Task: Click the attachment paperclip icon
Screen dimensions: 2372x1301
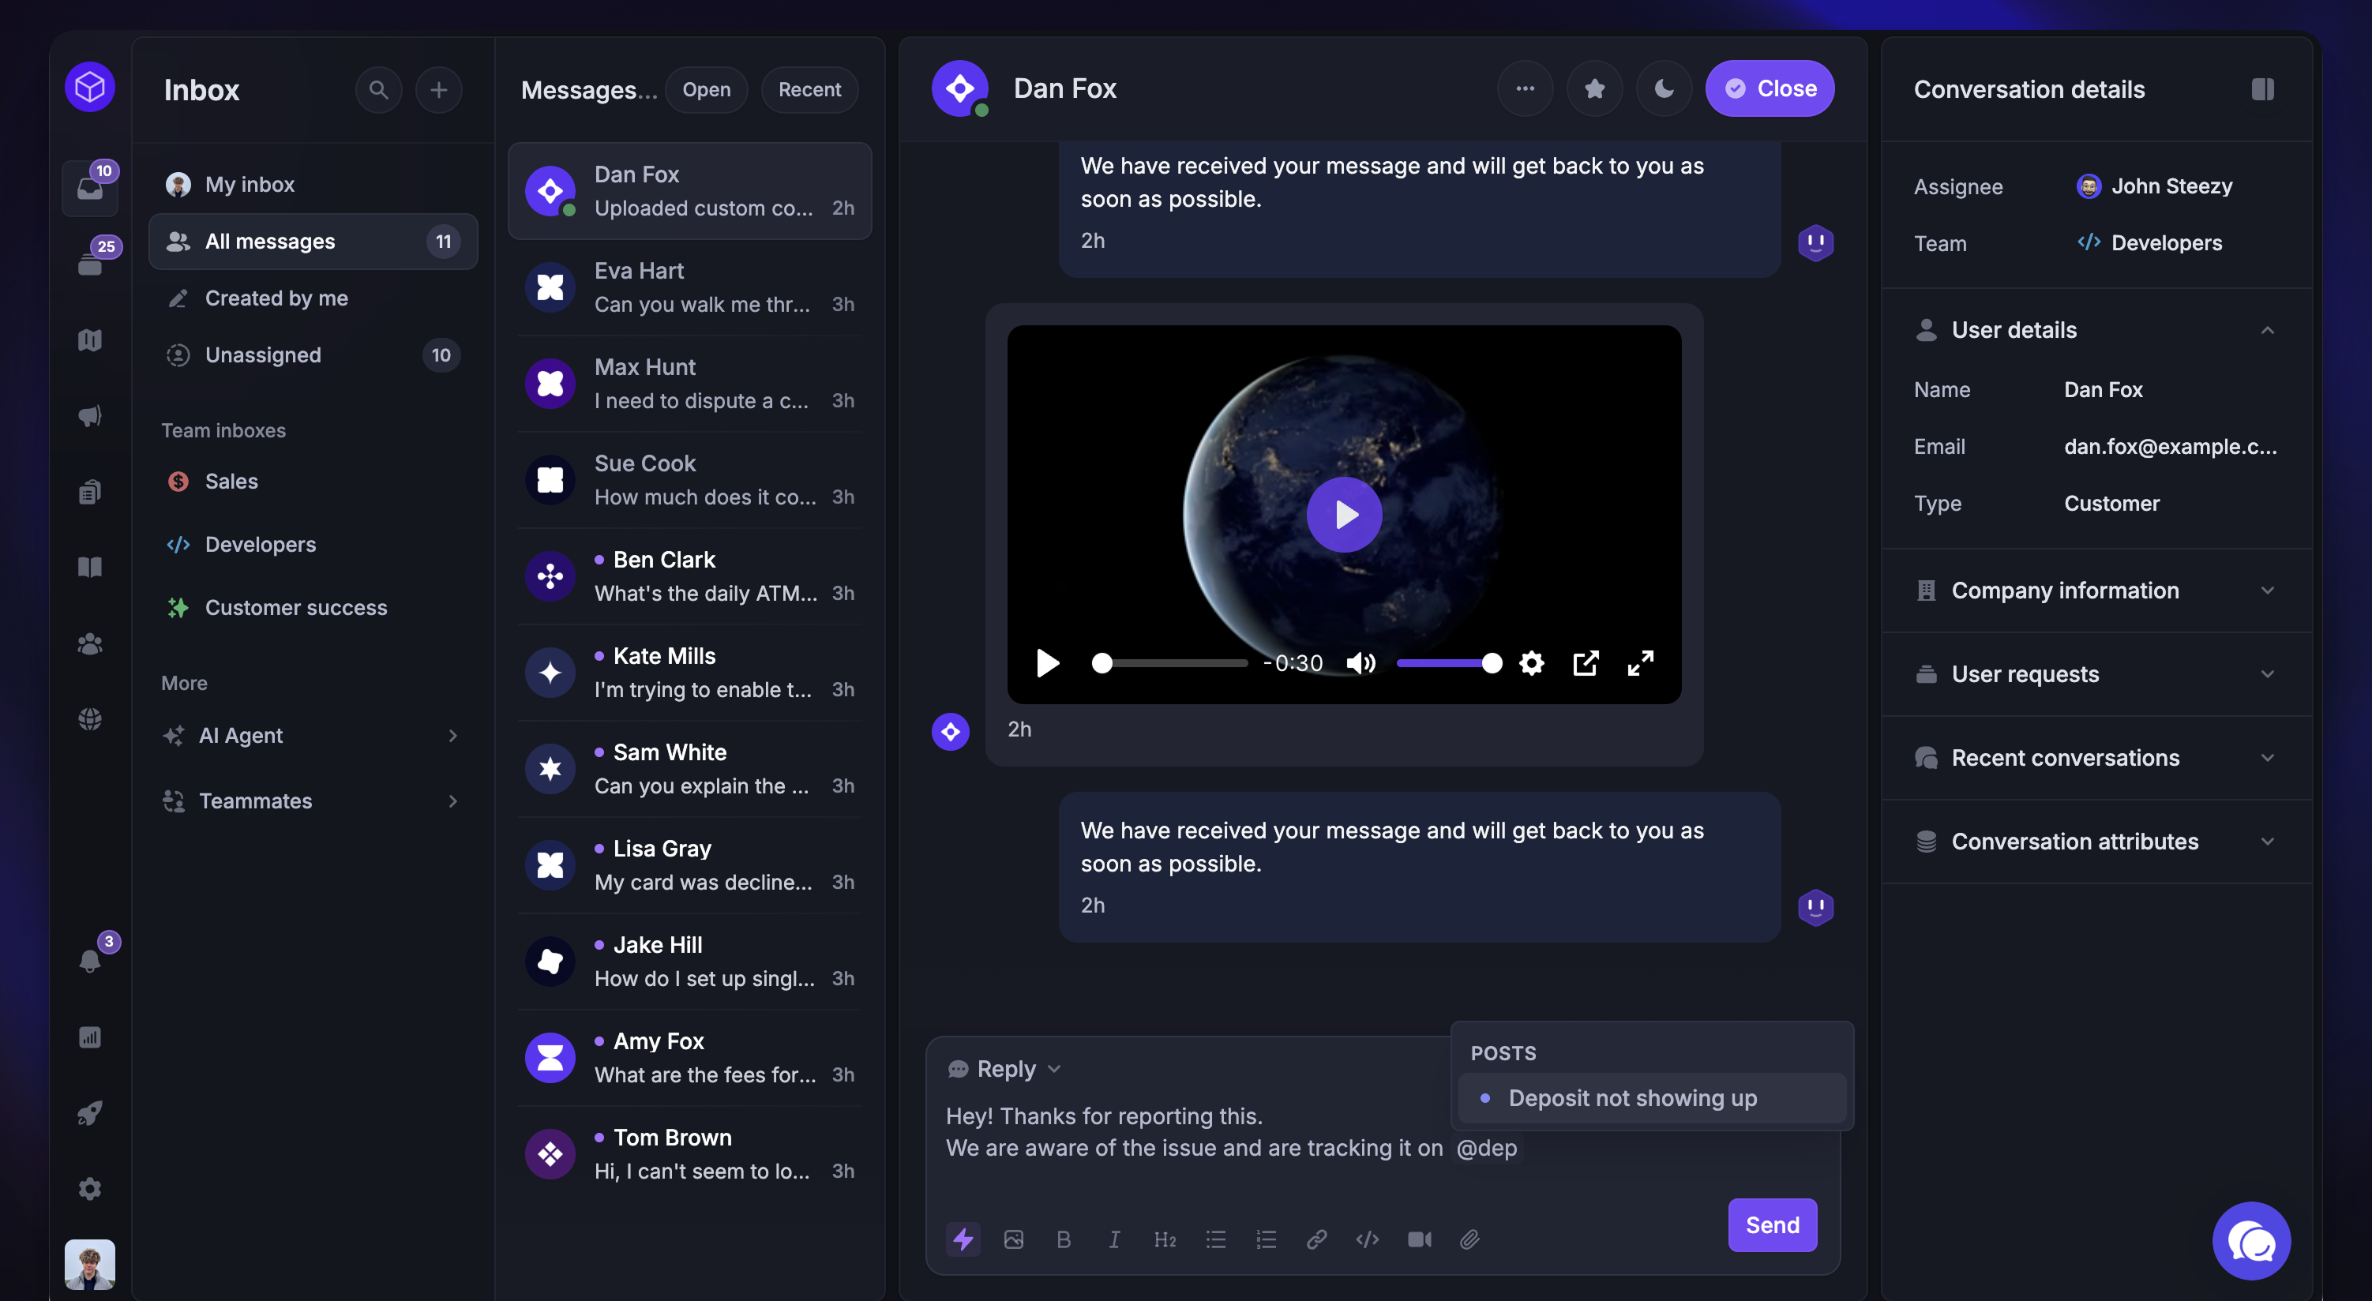Action: pyautogui.click(x=1469, y=1239)
